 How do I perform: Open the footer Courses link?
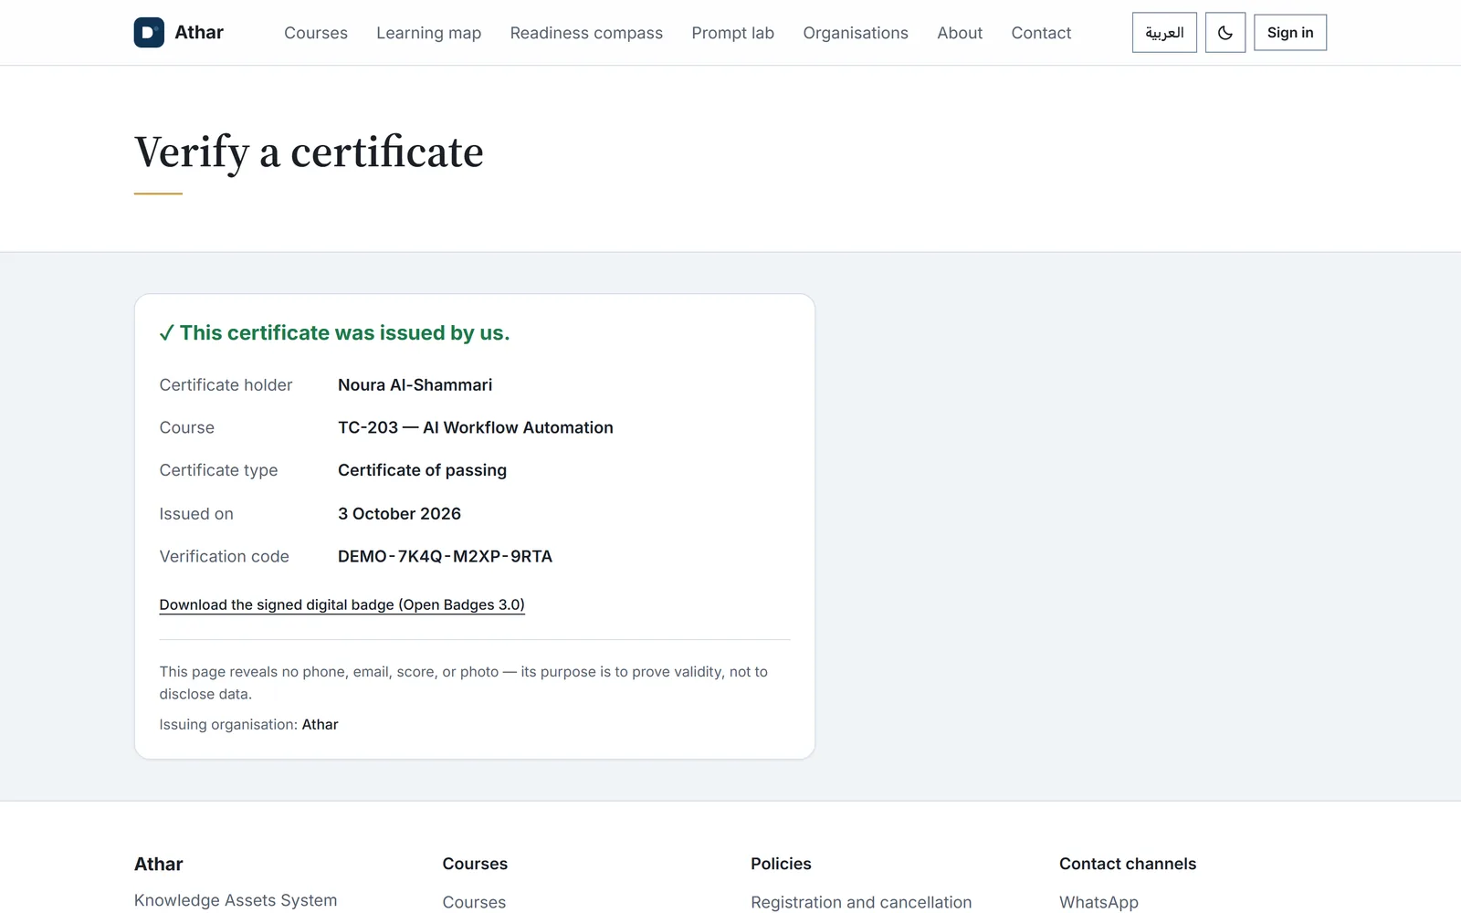pos(474,902)
